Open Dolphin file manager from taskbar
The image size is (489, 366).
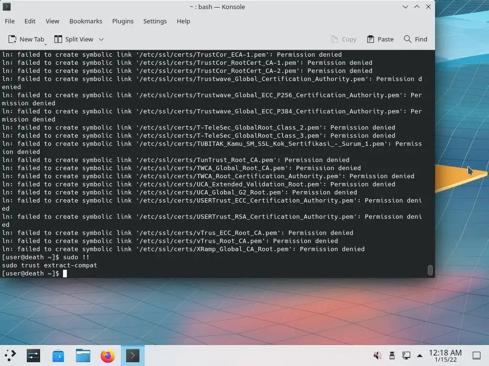pyautogui.click(x=83, y=356)
